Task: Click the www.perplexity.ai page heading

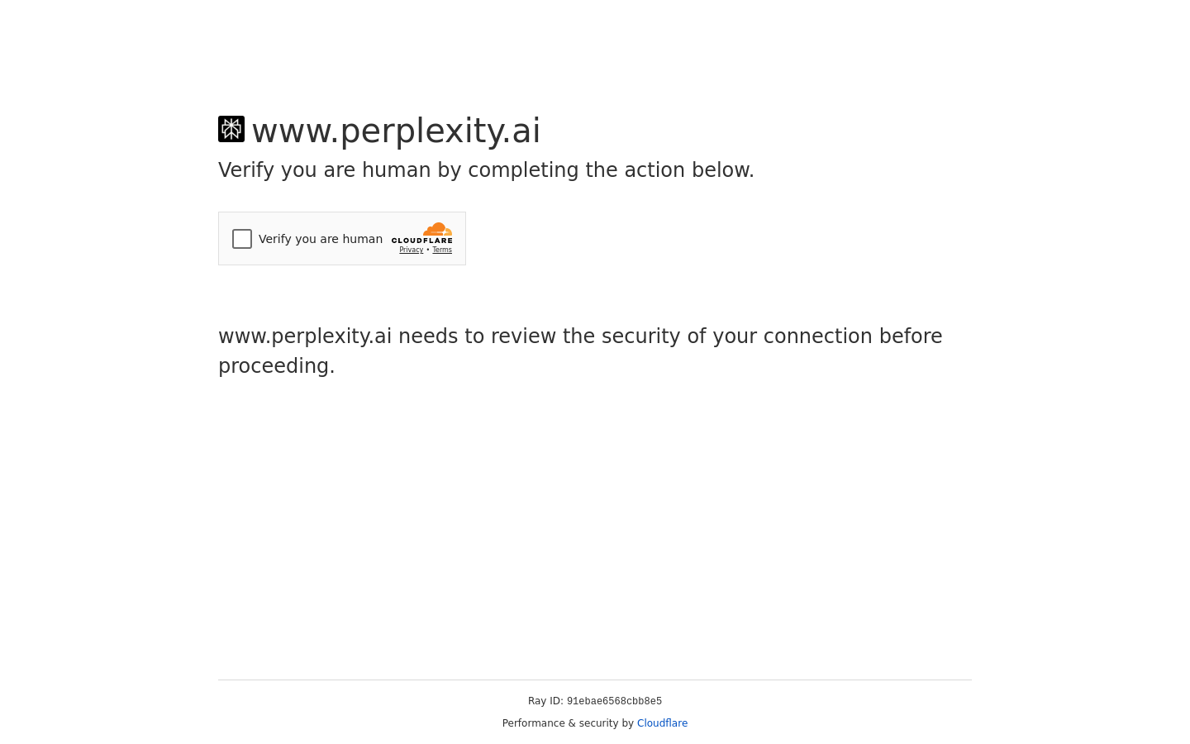Action: 396,131
